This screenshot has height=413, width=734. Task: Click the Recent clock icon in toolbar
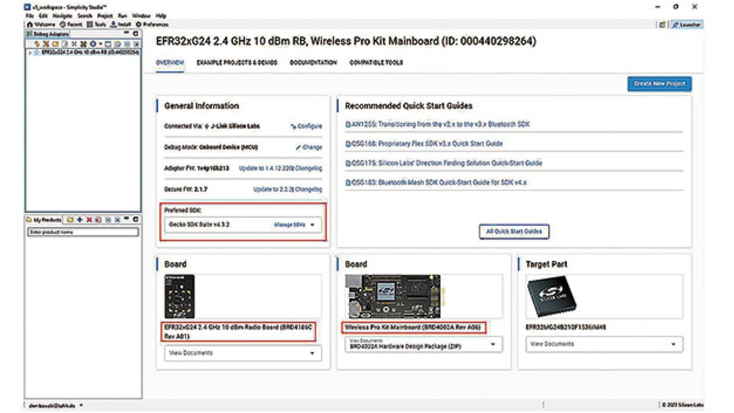pyautogui.click(x=63, y=25)
